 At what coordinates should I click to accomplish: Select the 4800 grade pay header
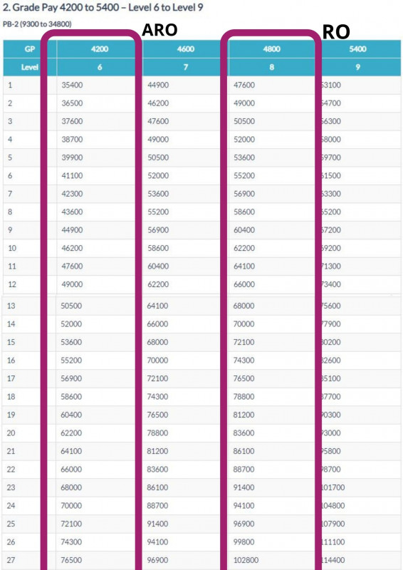(x=271, y=49)
